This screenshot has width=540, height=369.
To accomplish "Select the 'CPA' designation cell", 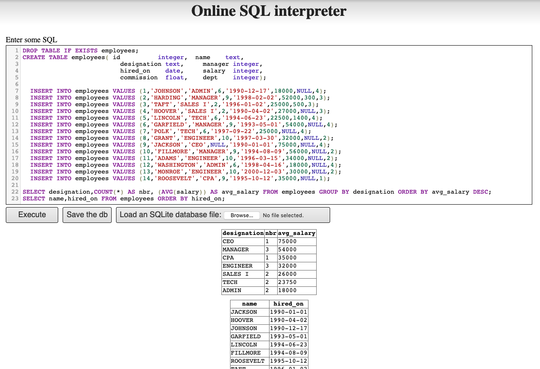I will point(243,258).
